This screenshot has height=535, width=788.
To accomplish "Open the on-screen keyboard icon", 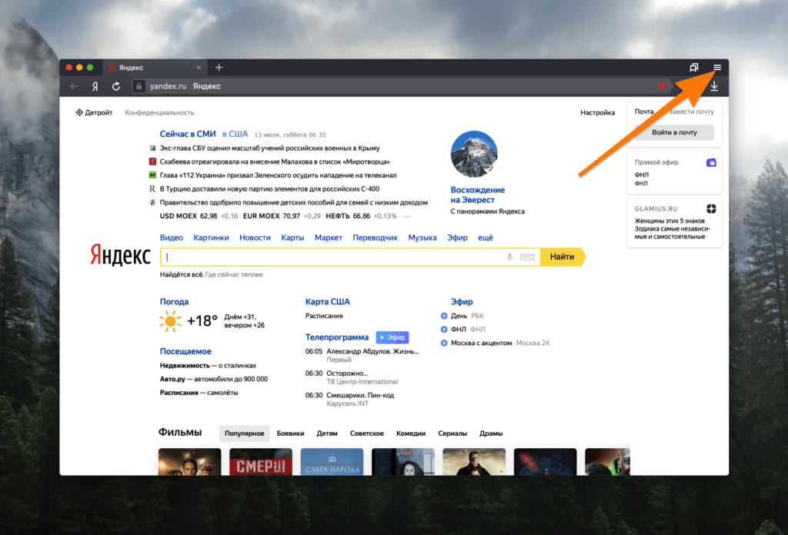I will [x=527, y=257].
